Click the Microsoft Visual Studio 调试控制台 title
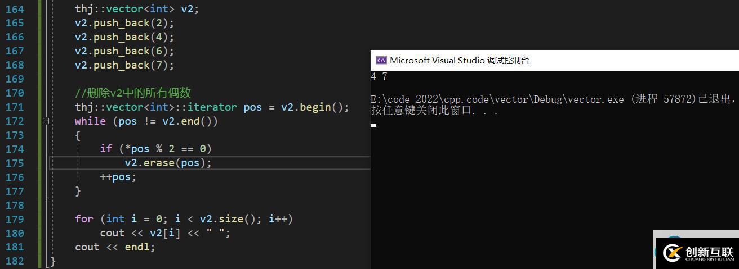 coord(459,61)
